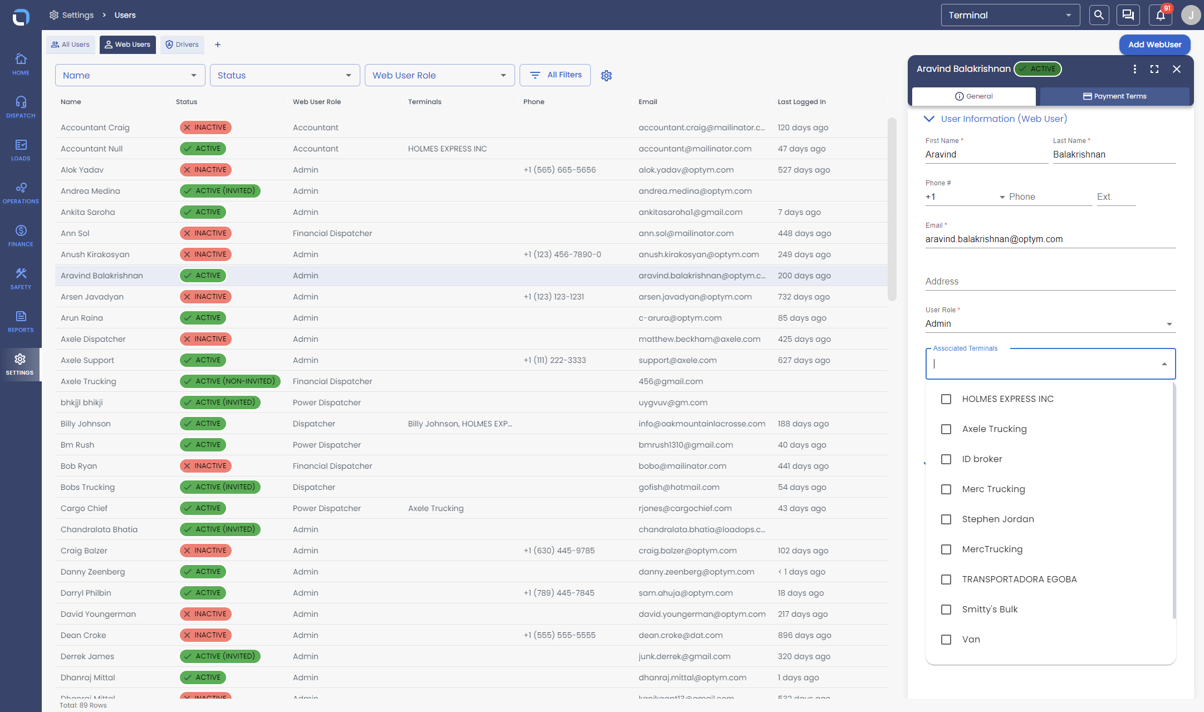Open the Operations sidebar section

[21, 193]
